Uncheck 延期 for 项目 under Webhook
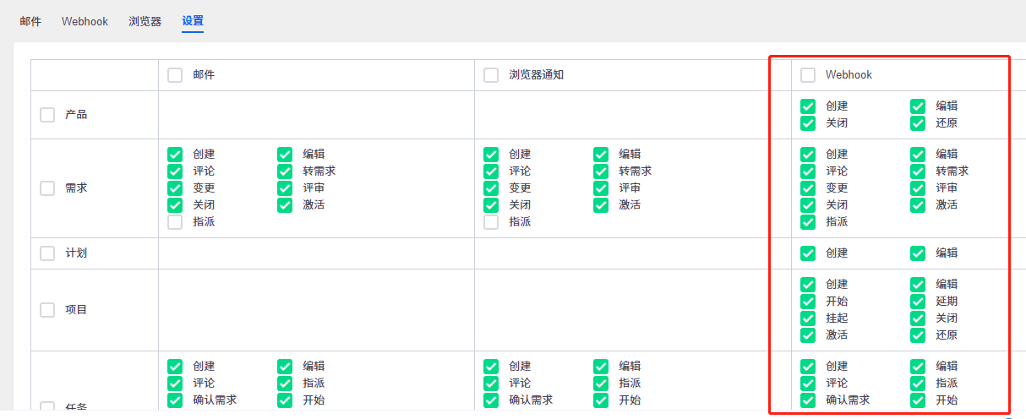This screenshot has height=419, width=1026. [x=918, y=302]
